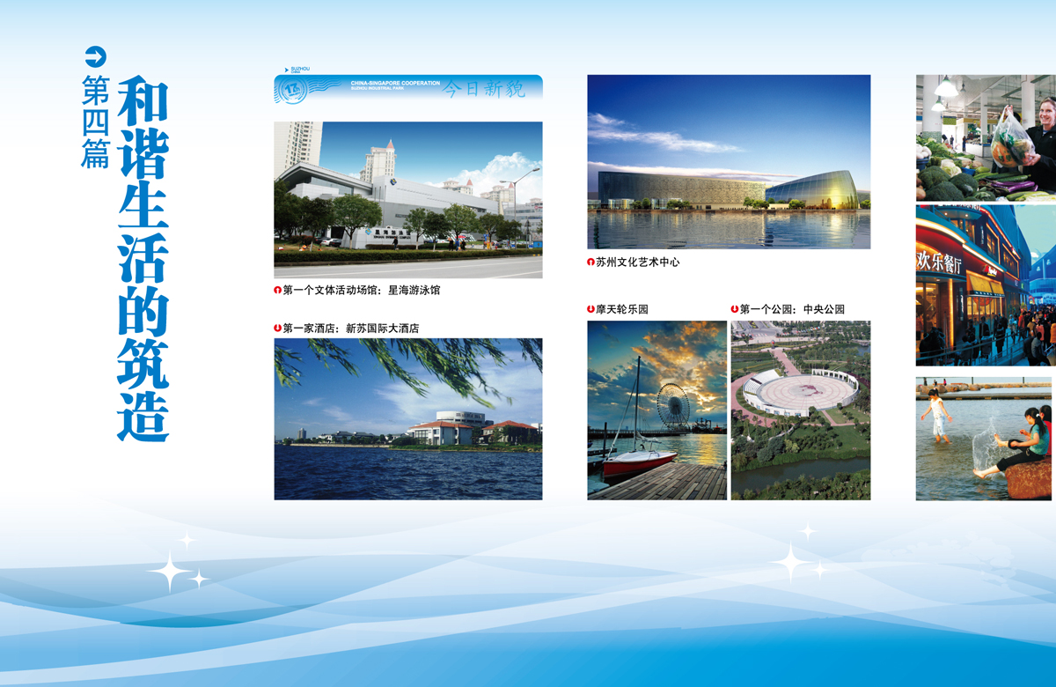Click red bullet icon beside 摩天轮乐园 caption
This screenshot has width=1056, height=687.
[591, 309]
